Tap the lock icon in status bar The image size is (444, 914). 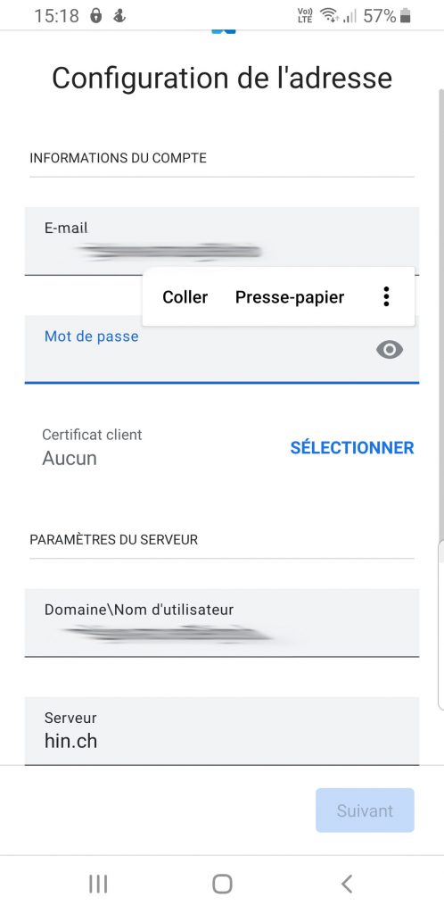pos(96,16)
